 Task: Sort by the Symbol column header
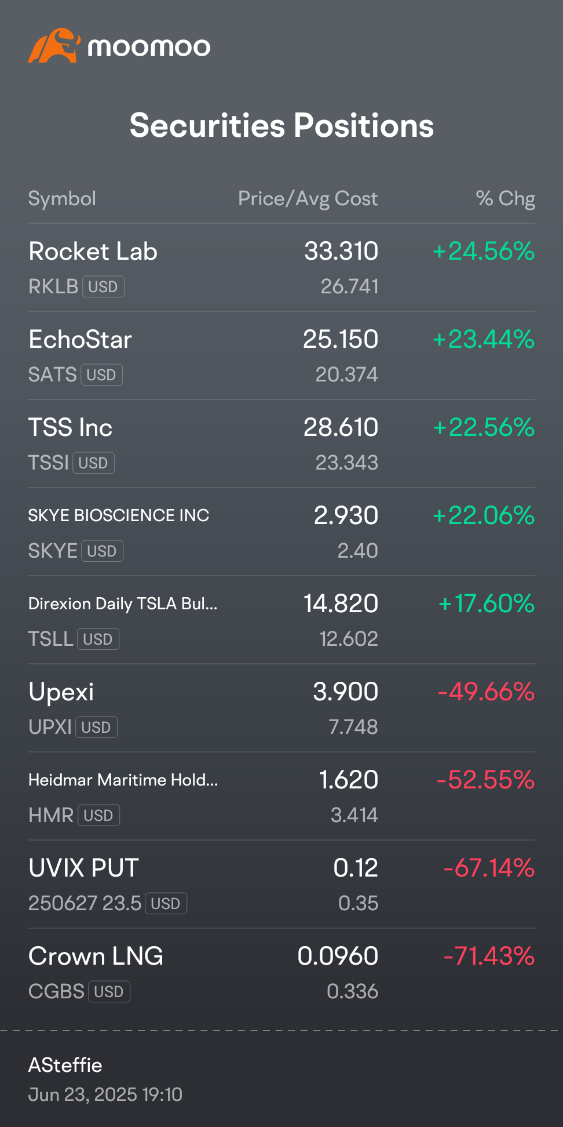(x=62, y=199)
